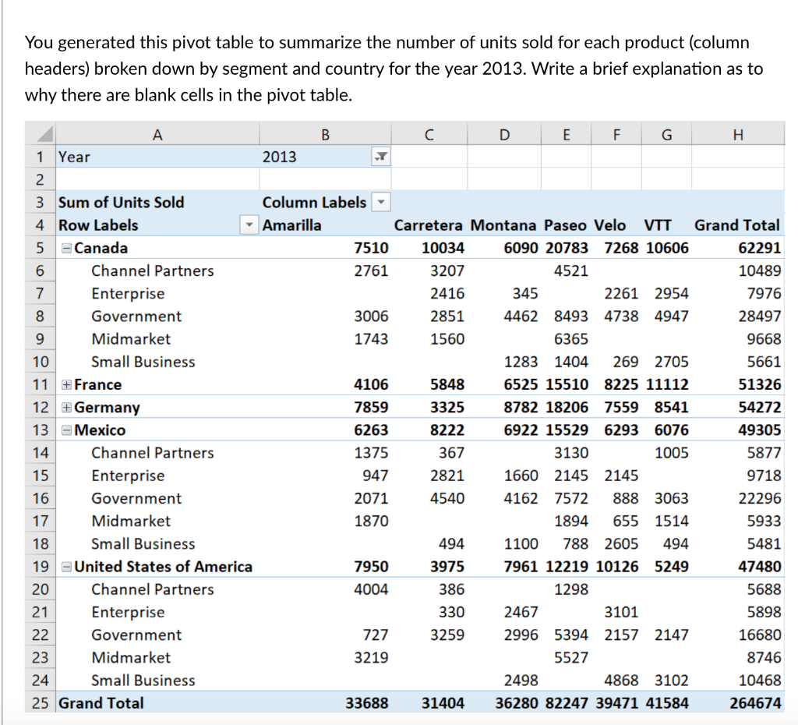Select value 28497 in Canada Government row
Screen dimensions: 798x725
pos(759,317)
